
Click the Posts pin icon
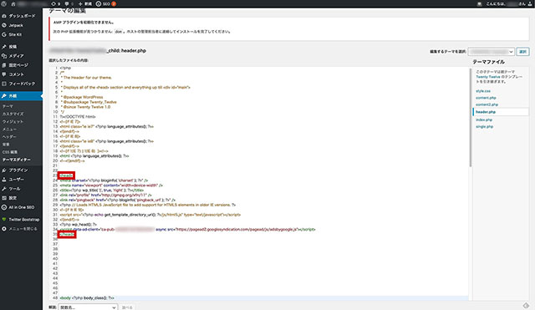(x=4, y=47)
